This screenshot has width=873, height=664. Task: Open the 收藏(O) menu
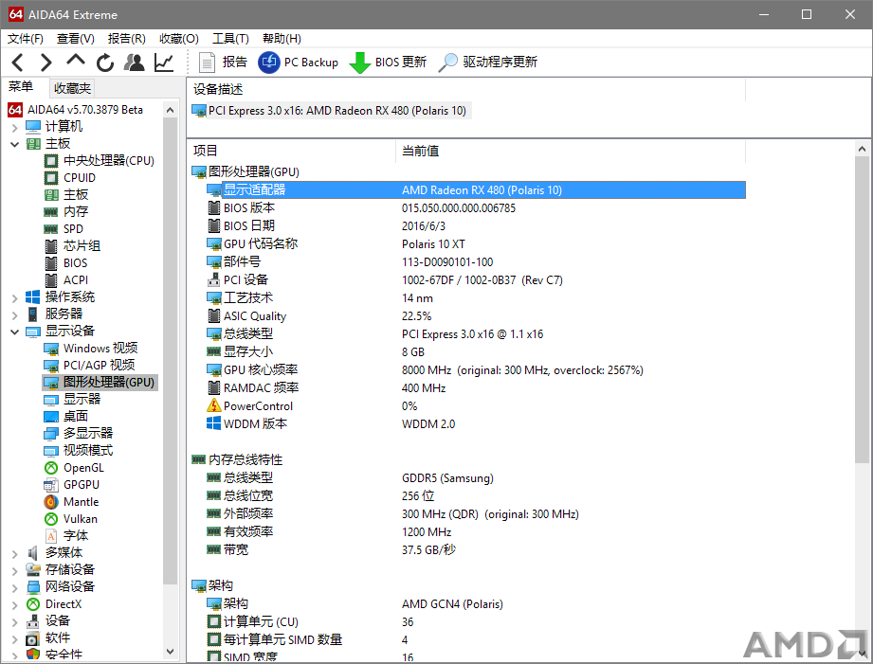[x=179, y=39]
